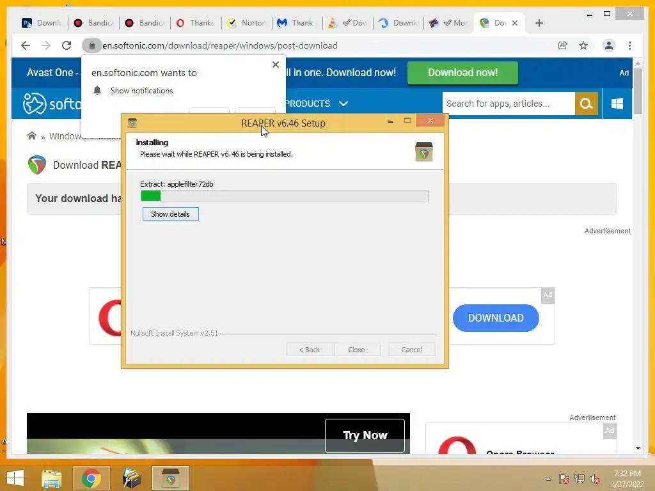Click the Windows breadcrumb link
The width and height of the screenshot is (655, 491).
pyautogui.click(x=68, y=136)
